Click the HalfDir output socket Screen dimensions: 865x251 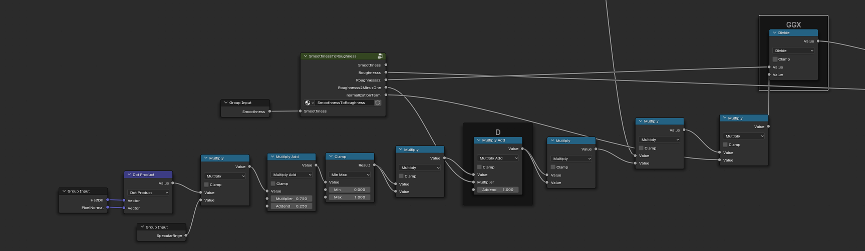[x=107, y=200]
